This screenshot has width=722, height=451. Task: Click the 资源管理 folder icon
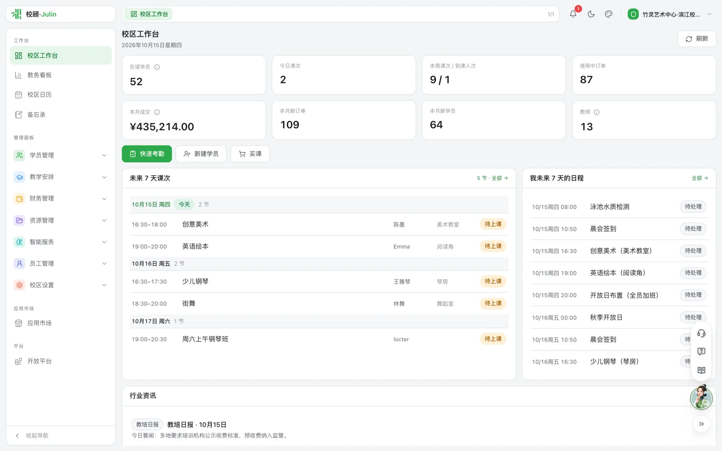tap(19, 220)
